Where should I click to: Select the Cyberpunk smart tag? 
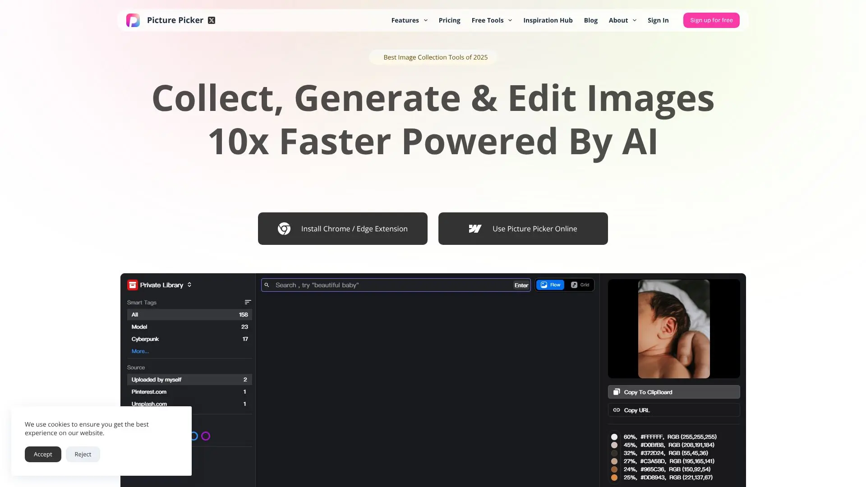coord(189,339)
